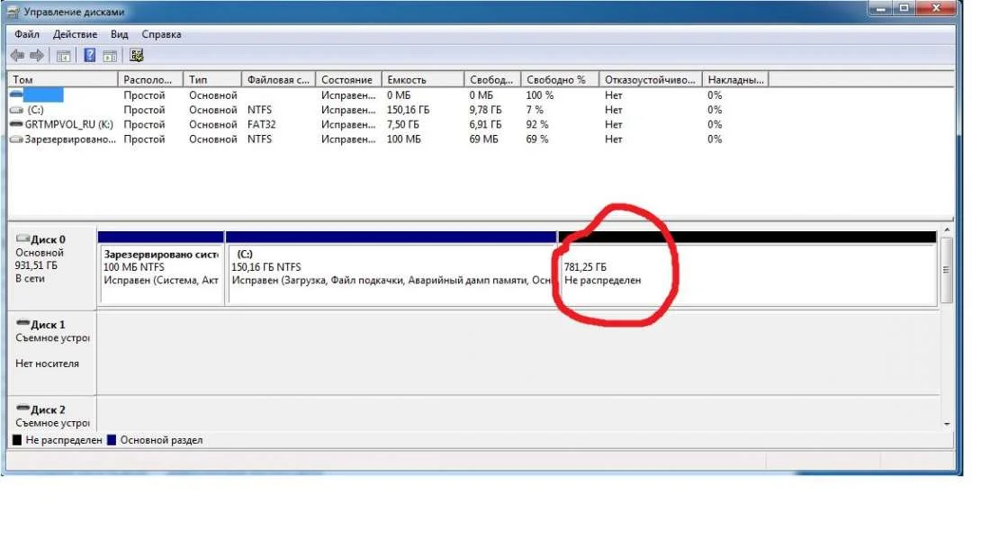The height and width of the screenshot is (557, 990).
Task: Sort by the Емкость column header
Action: (x=423, y=79)
